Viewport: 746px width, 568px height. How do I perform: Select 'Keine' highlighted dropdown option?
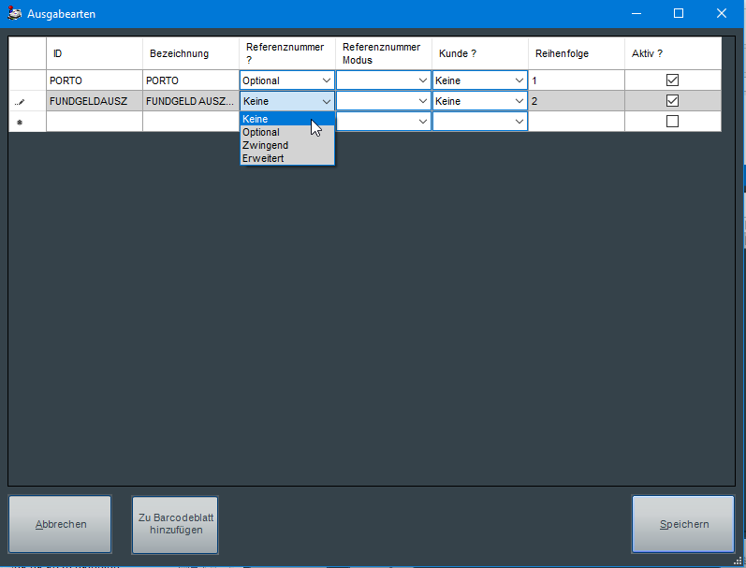click(x=256, y=119)
